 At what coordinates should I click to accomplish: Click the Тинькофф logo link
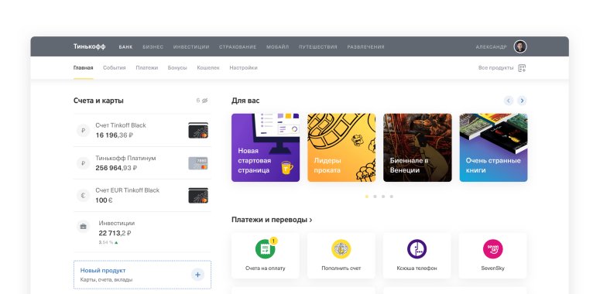coord(89,46)
